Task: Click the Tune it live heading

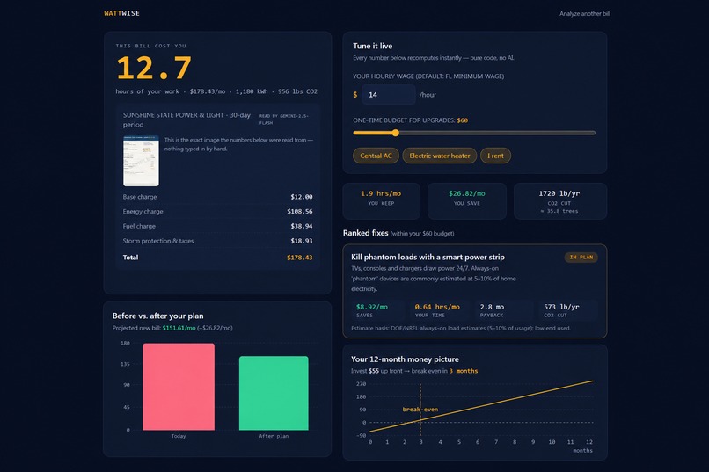Action: (373, 46)
